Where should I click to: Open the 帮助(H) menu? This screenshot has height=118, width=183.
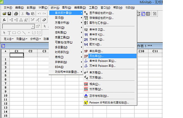pyautogui.click(x=118, y=8)
